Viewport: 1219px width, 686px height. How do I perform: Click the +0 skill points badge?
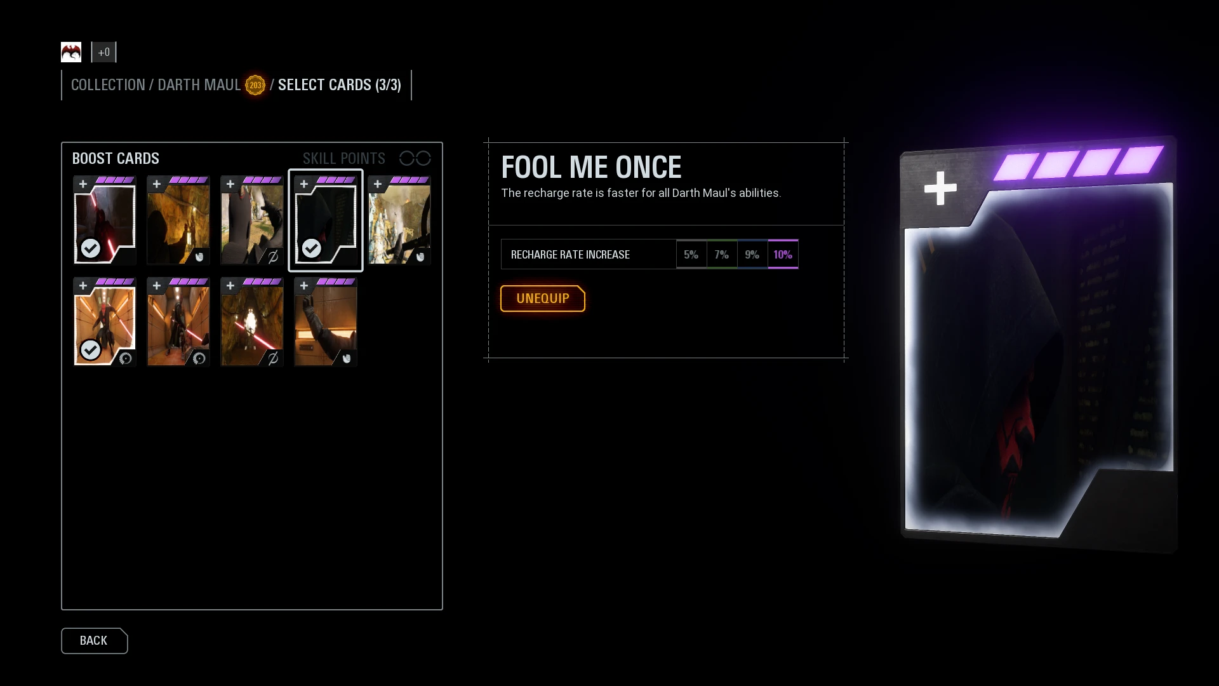coord(104,52)
